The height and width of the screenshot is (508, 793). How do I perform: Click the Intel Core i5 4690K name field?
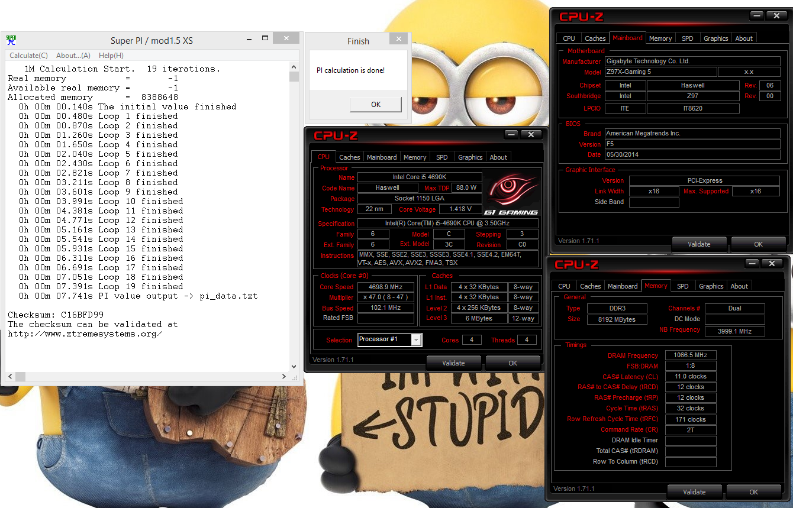[420, 177]
